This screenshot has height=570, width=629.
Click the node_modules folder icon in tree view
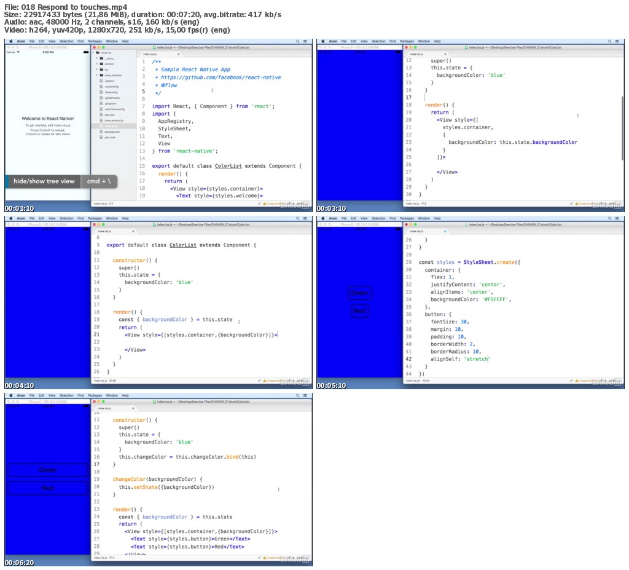(x=101, y=75)
